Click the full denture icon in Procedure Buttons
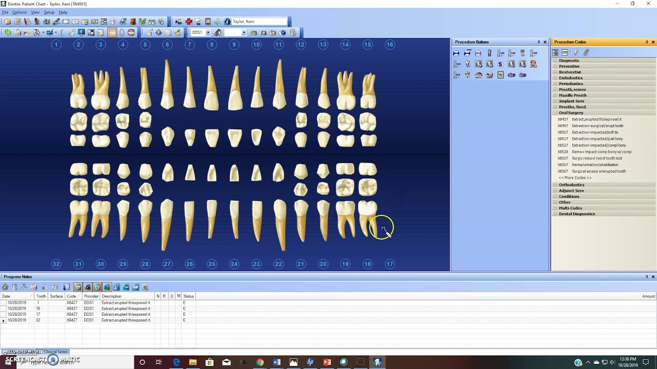The image size is (657, 369). (x=478, y=75)
